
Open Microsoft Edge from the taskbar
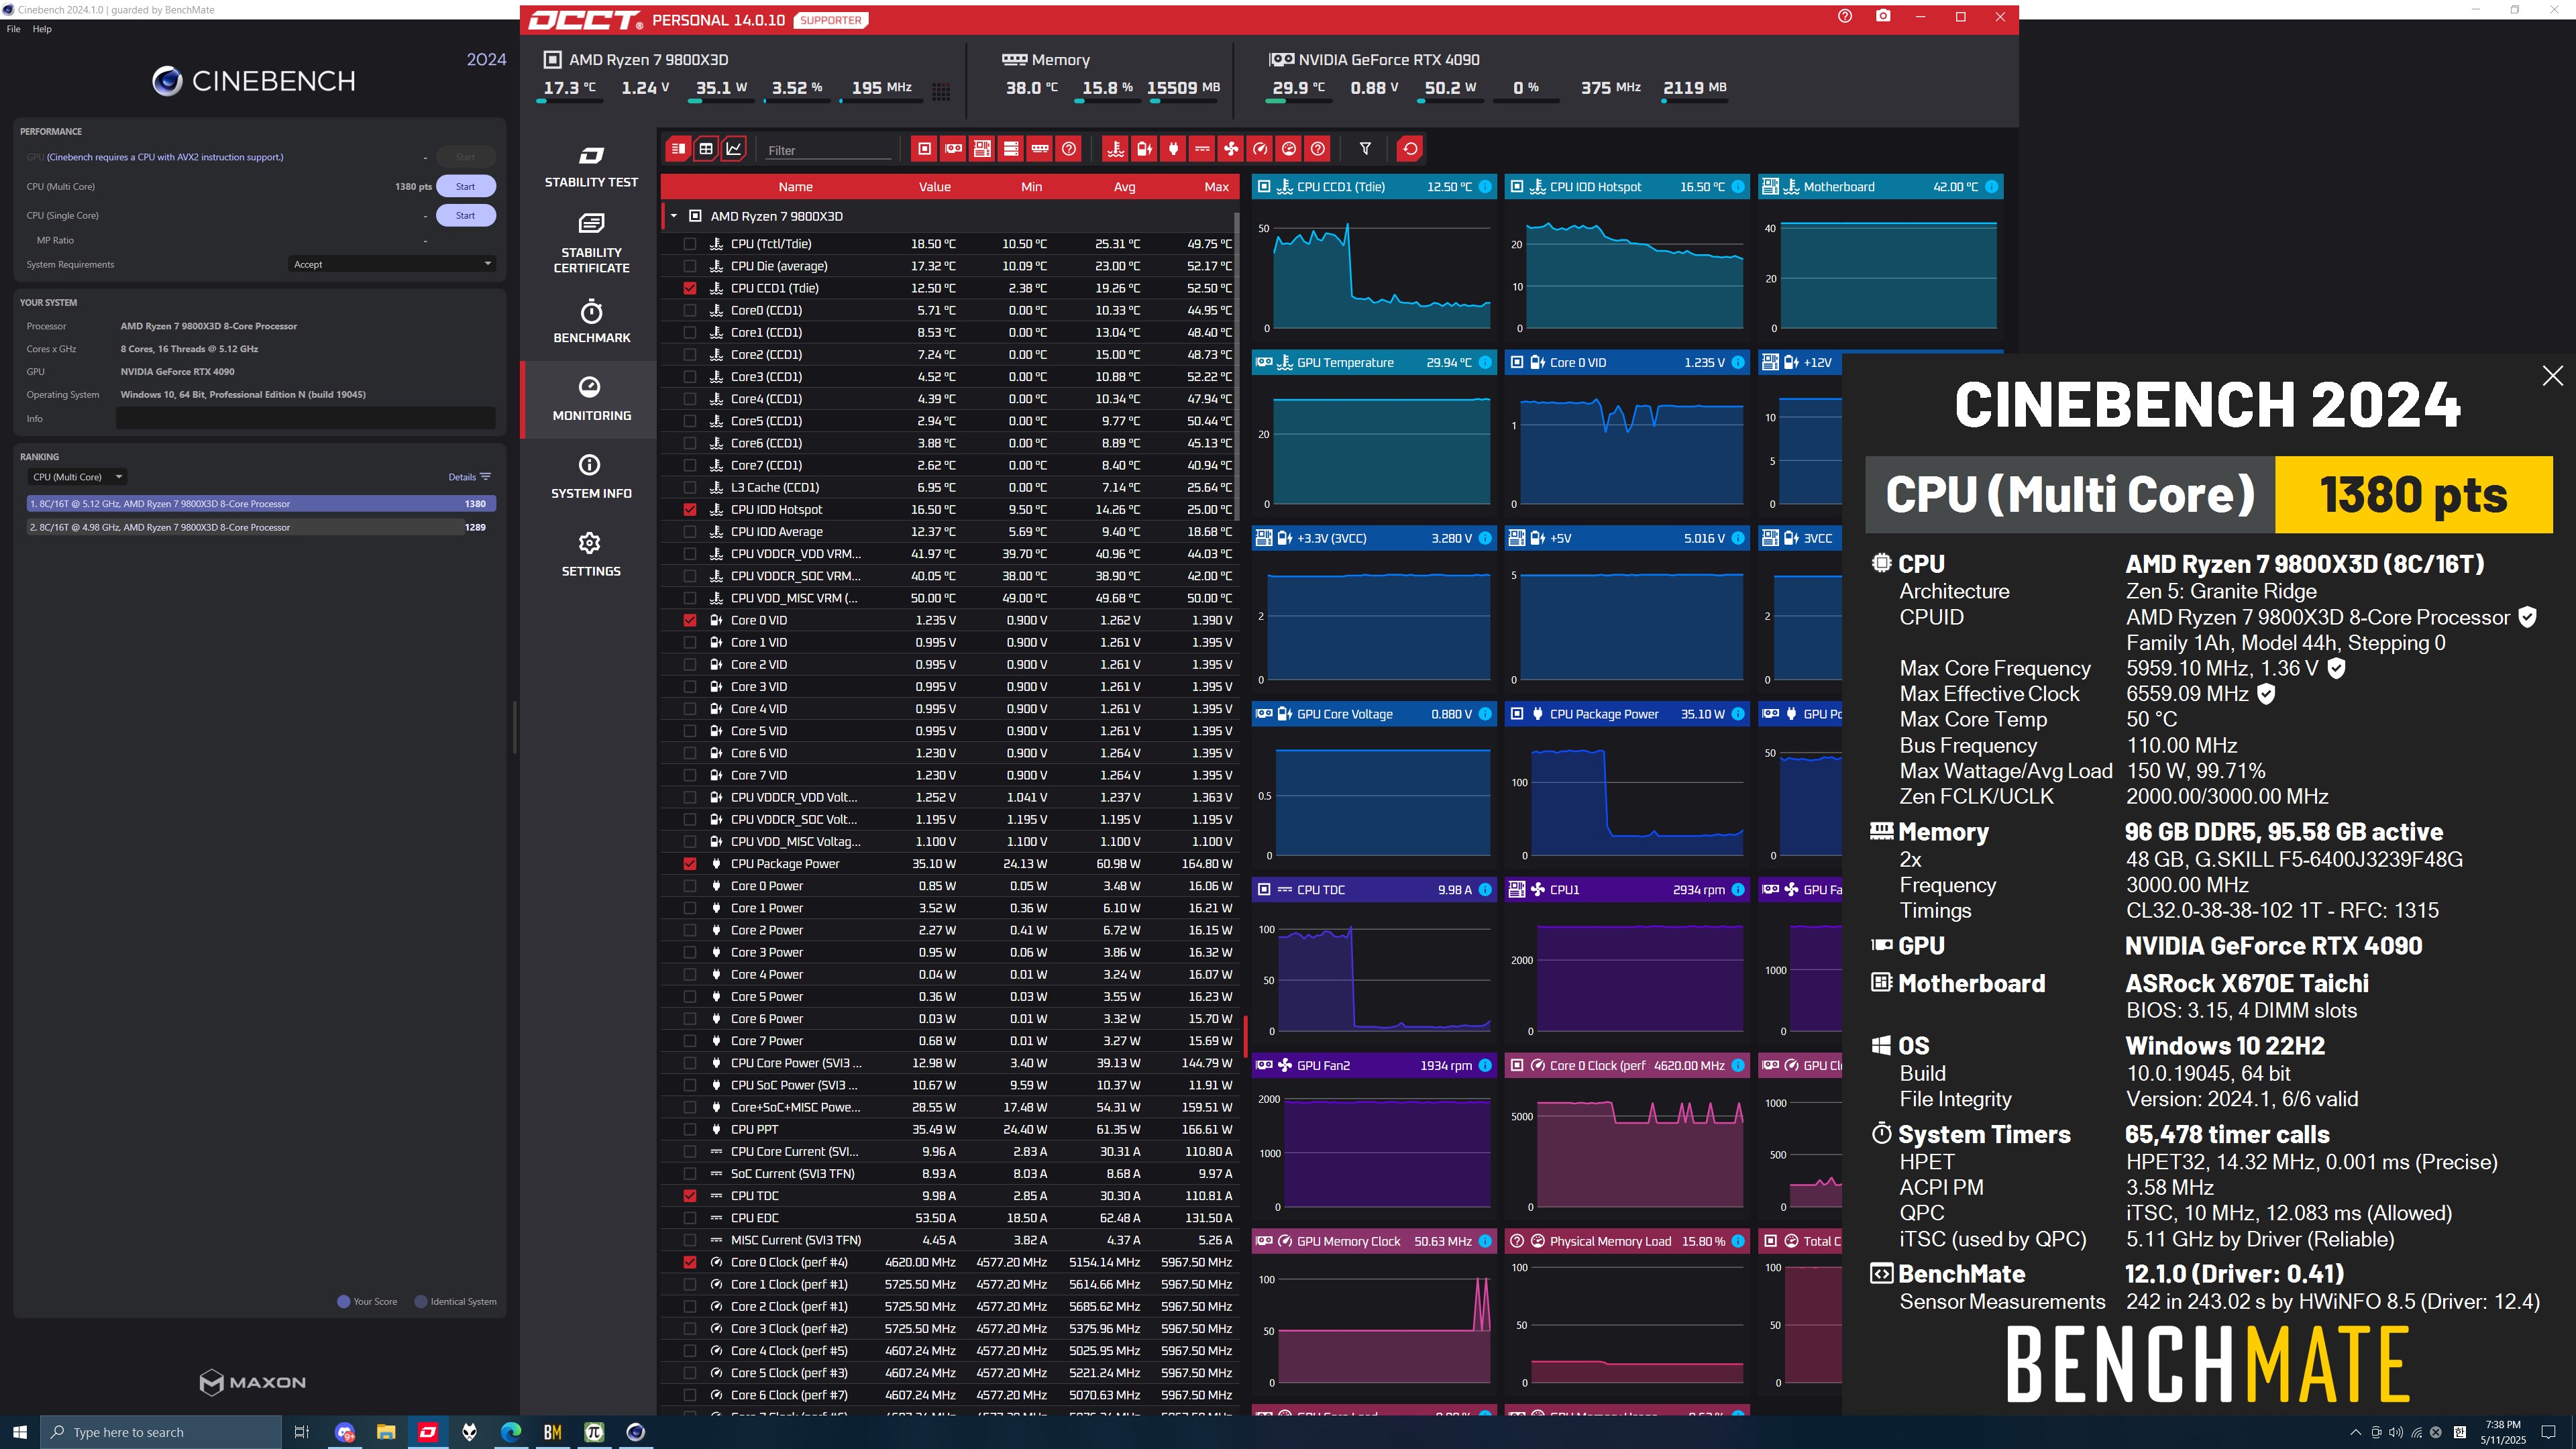tap(511, 1432)
